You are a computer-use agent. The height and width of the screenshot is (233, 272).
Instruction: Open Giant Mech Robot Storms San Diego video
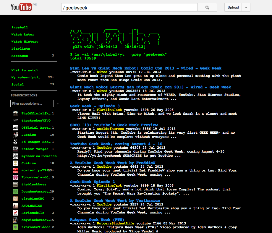(150, 87)
